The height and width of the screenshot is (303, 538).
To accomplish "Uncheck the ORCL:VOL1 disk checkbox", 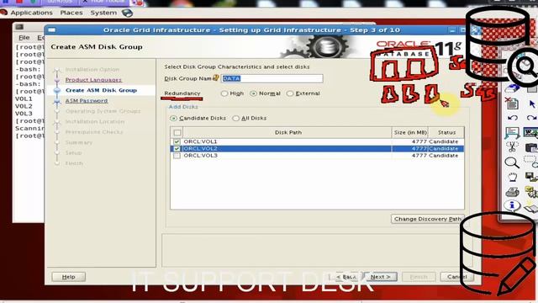I will 177,141.
